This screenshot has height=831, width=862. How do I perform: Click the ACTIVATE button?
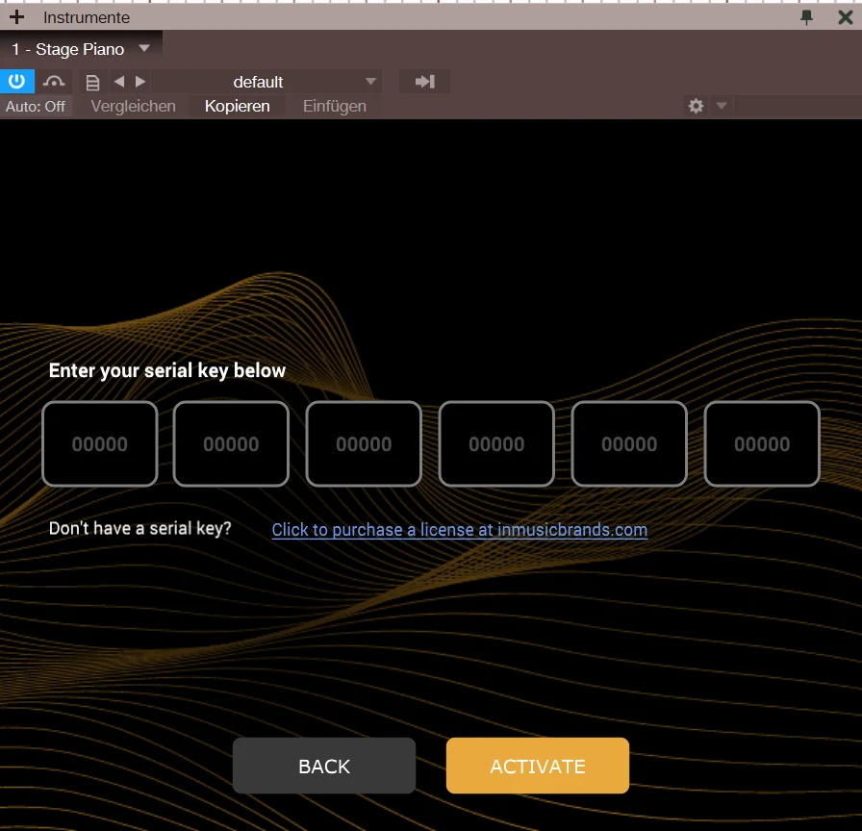click(538, 766)
